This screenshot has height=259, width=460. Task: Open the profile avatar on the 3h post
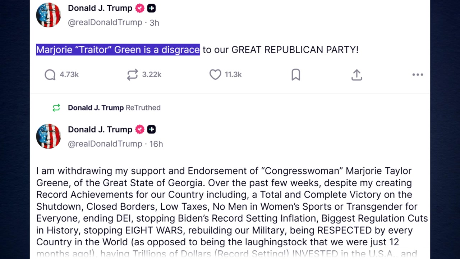49,15
